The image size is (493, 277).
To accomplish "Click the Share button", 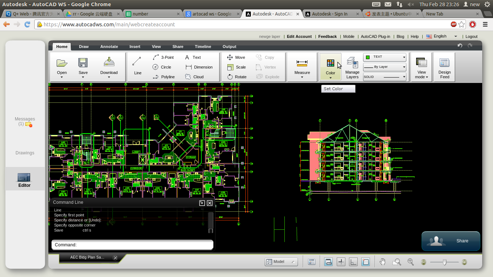I will point(451,241).
